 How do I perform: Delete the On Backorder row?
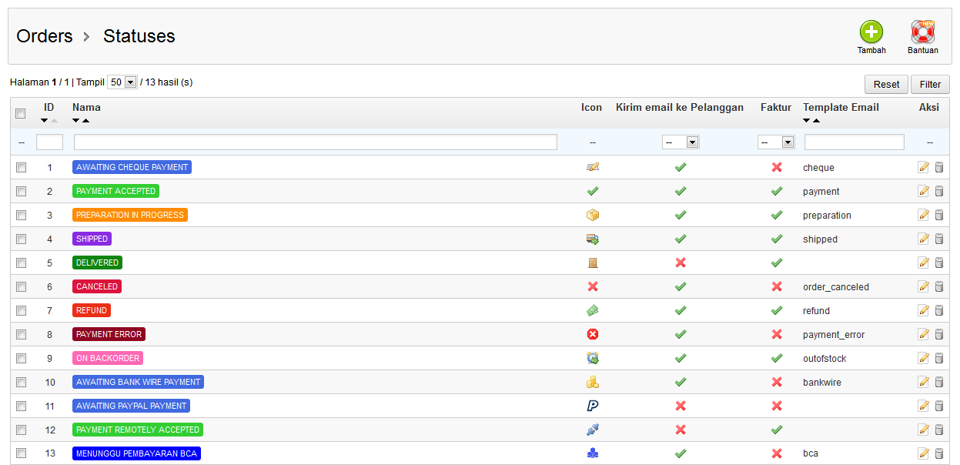[x=938, y=358]
